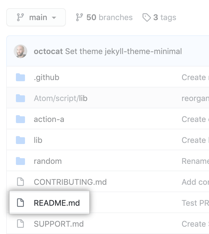209x234 pixels.
Task: Click the octocat username link
Action: point(48,51)
